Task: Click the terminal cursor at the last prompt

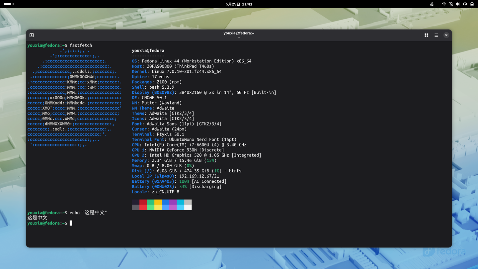Action: (71, 223)
